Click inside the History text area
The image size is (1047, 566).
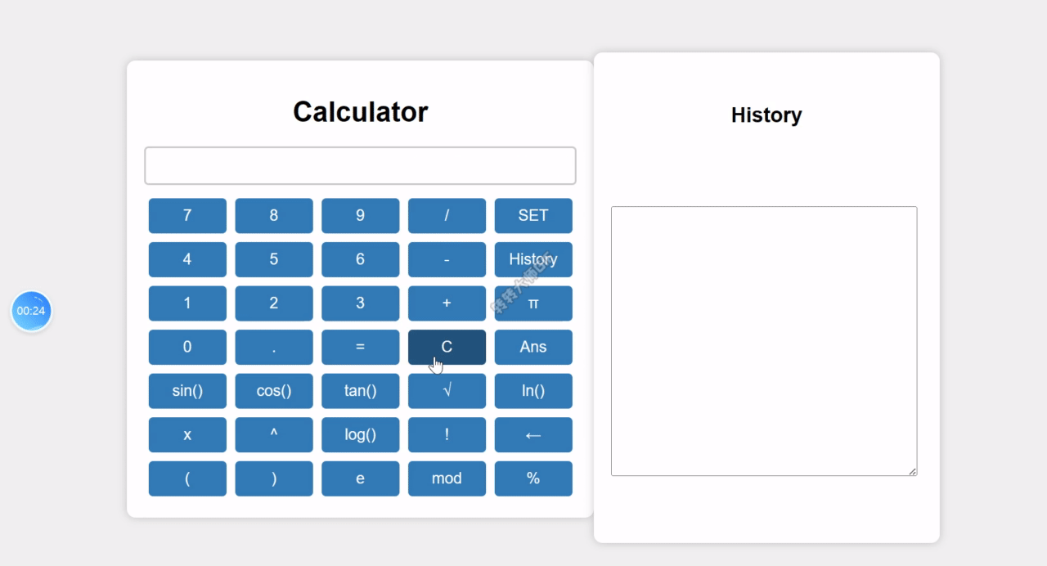point(764,341)
